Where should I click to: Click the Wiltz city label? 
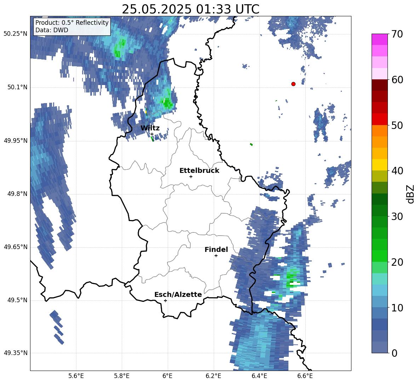tap(150, 128)
